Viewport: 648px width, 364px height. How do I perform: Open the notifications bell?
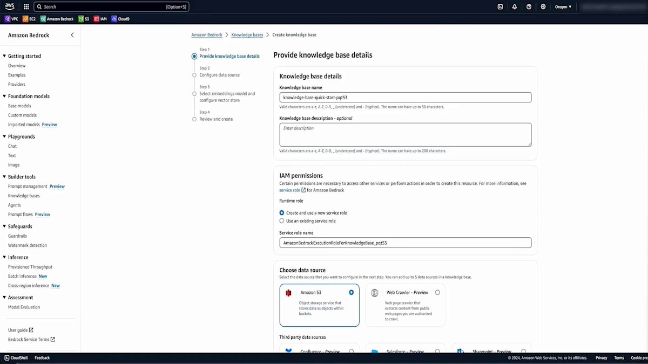[x=515, y=7]
